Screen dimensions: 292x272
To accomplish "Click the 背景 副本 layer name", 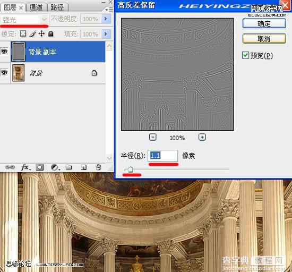I will click(x=42, y=52).
